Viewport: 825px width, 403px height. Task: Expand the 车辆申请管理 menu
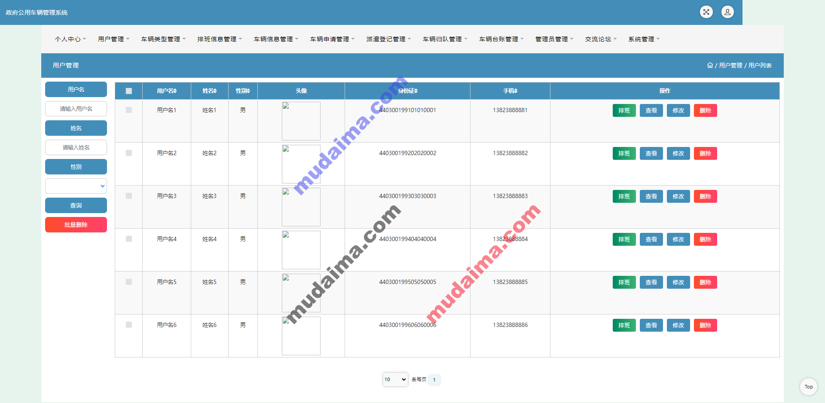tap(332, 39)
